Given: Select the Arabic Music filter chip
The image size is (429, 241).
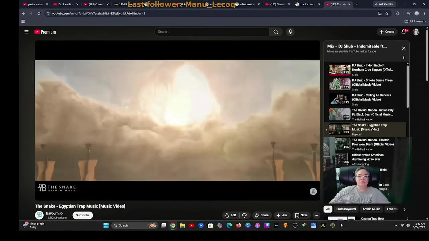Looking at the screenshot, I should 371,209.
